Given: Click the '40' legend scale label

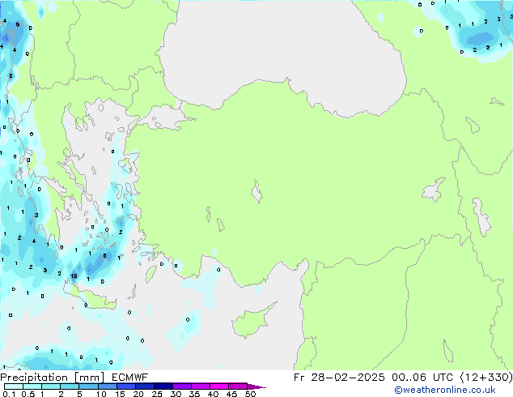Looking at the screenshot, I should click(213, 394).
